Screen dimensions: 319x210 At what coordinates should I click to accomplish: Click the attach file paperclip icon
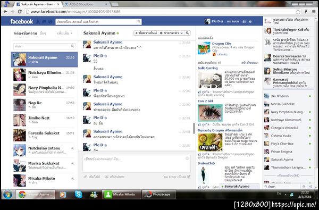click(86, 177)
